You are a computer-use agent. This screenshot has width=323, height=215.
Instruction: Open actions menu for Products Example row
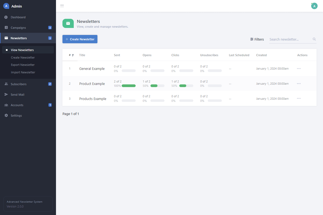[x=299, y=99]
